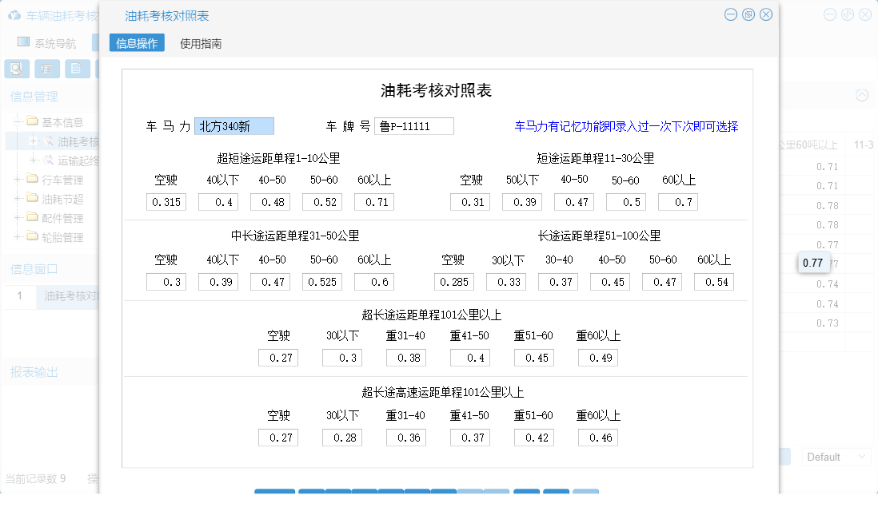
Task: Select the 油耗考核 node icon in the tree
Action: pyautogui.click(x=48, y=140)
